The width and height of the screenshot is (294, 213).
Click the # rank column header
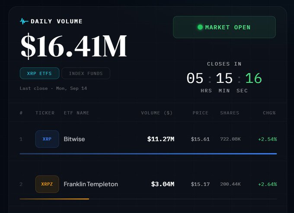click(21, 113)
